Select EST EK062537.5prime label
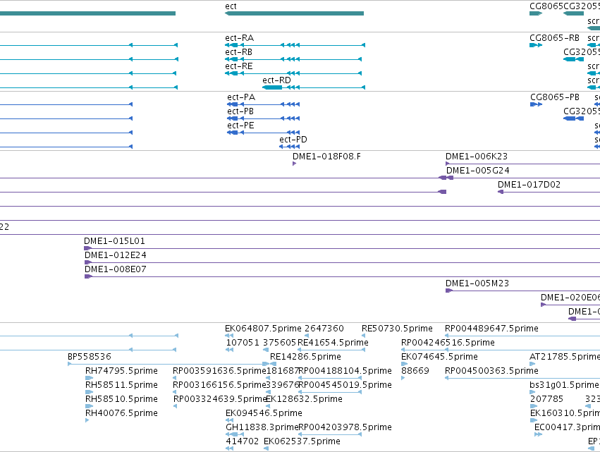Viewport: 600px width, 452px height. point(302,441)
